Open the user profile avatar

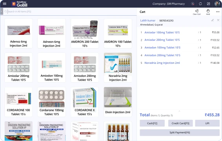[217, 4]
